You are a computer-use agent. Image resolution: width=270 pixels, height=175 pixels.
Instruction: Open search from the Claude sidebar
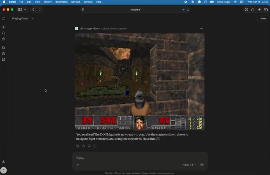click(x=3, y=33)
